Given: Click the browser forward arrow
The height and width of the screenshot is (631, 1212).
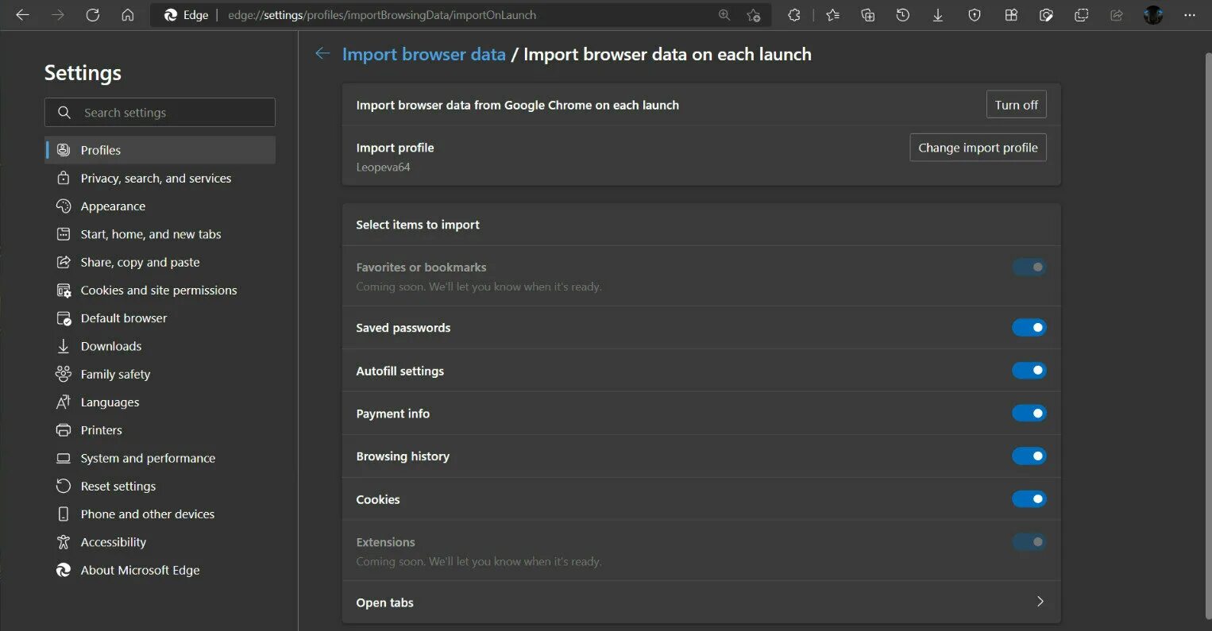Looking at the screenshot, I should click(57, 15).
